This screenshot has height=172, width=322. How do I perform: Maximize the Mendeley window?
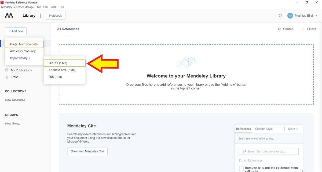tap(307, 2)
